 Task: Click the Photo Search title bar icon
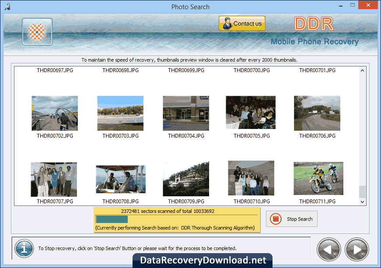[7, 6]
